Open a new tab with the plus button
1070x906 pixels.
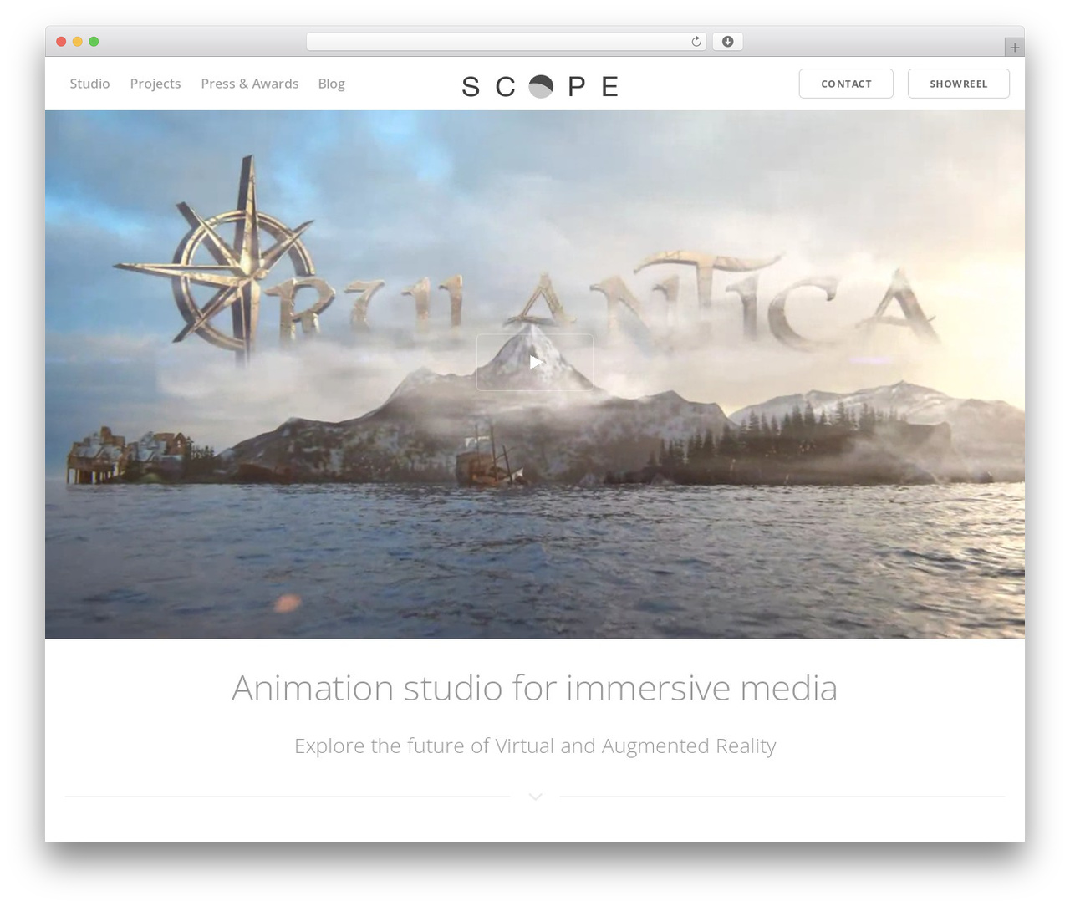pos(1014,48)
